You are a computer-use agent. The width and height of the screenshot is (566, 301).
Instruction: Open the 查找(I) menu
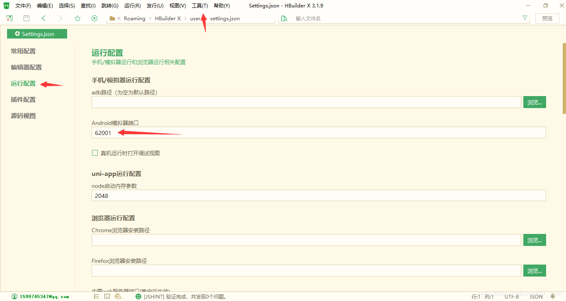click(88, 6)
